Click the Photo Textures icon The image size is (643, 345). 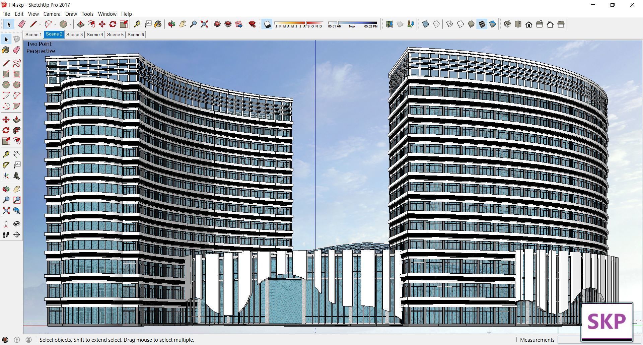click(x=411, y=24)
